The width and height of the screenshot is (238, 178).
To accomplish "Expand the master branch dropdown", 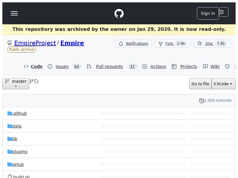I will 16,84.
